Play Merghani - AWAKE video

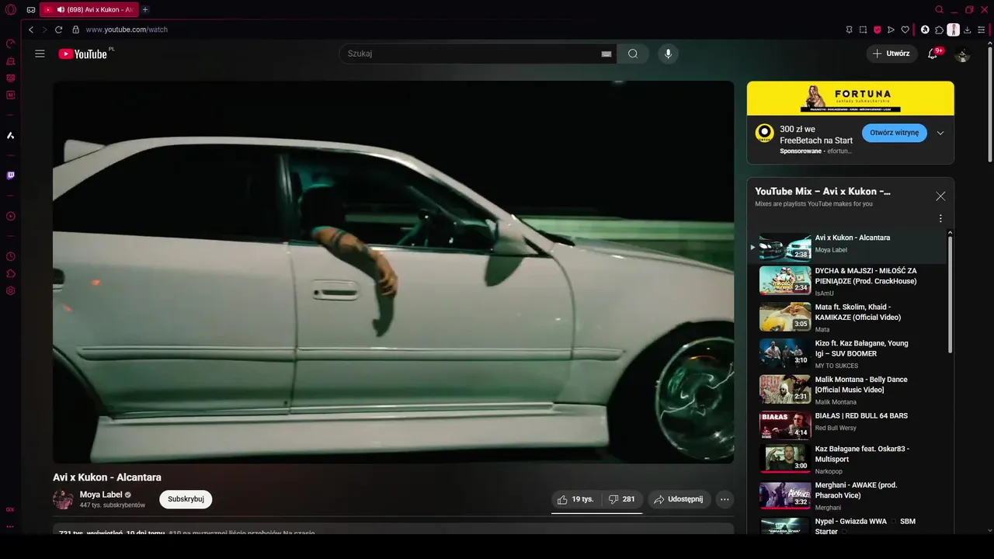(x=852, y=495)
